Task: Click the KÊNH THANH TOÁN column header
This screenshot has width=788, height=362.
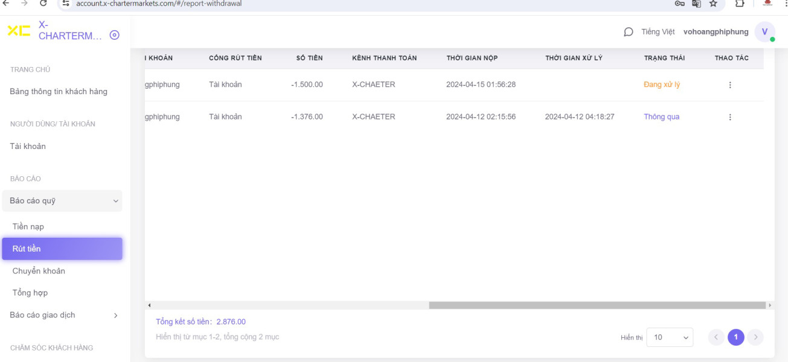Action: coord(385,59)
